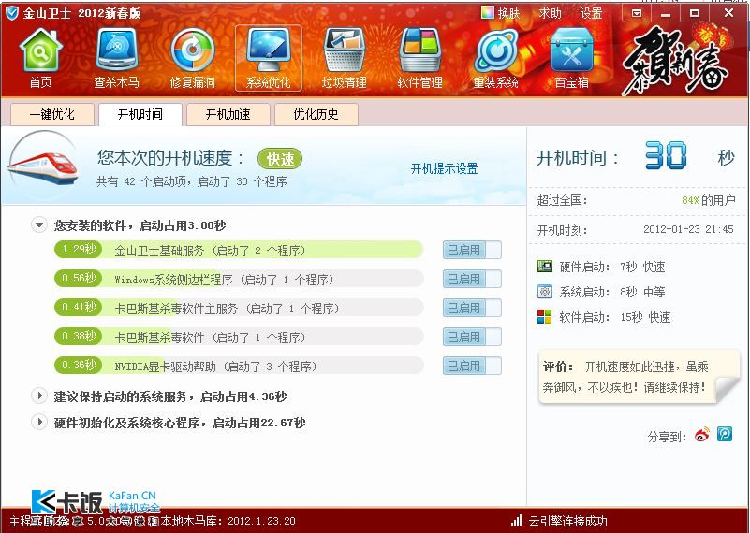Open the title bar dropdown menu button

tap(636, 13)
